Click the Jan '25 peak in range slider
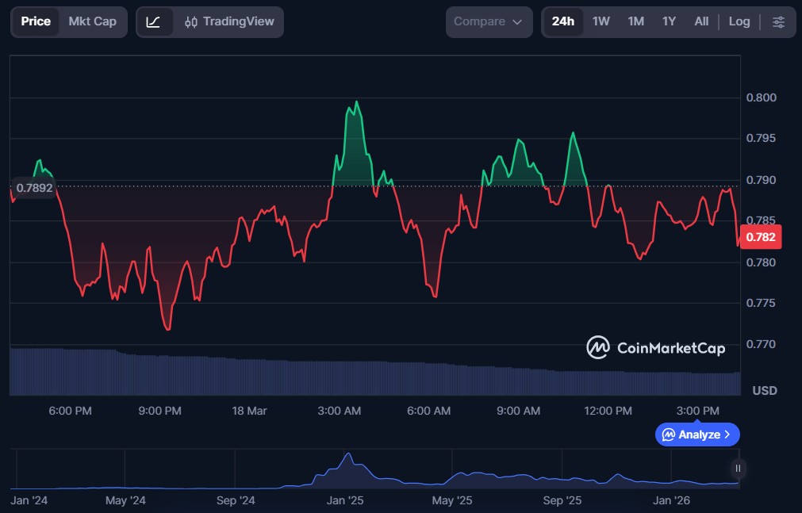The image size is (802, 513). (x=347, y=457)
